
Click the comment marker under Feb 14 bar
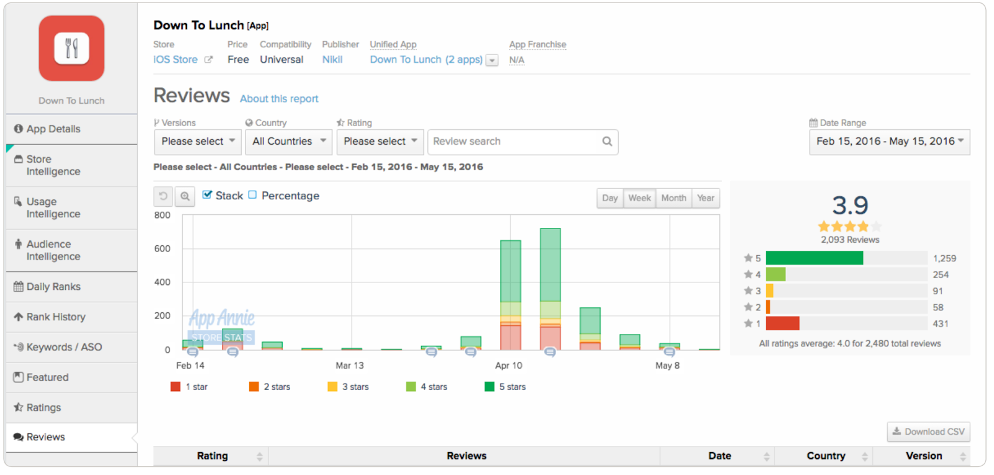pyautogui.click(x=193, y=352)
